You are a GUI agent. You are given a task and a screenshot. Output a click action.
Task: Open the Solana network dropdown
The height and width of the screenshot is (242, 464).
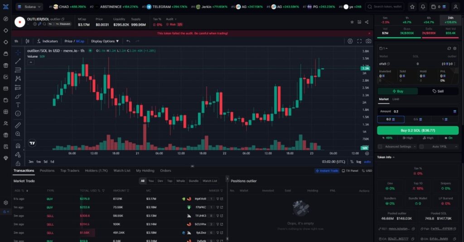coord(29,6)
